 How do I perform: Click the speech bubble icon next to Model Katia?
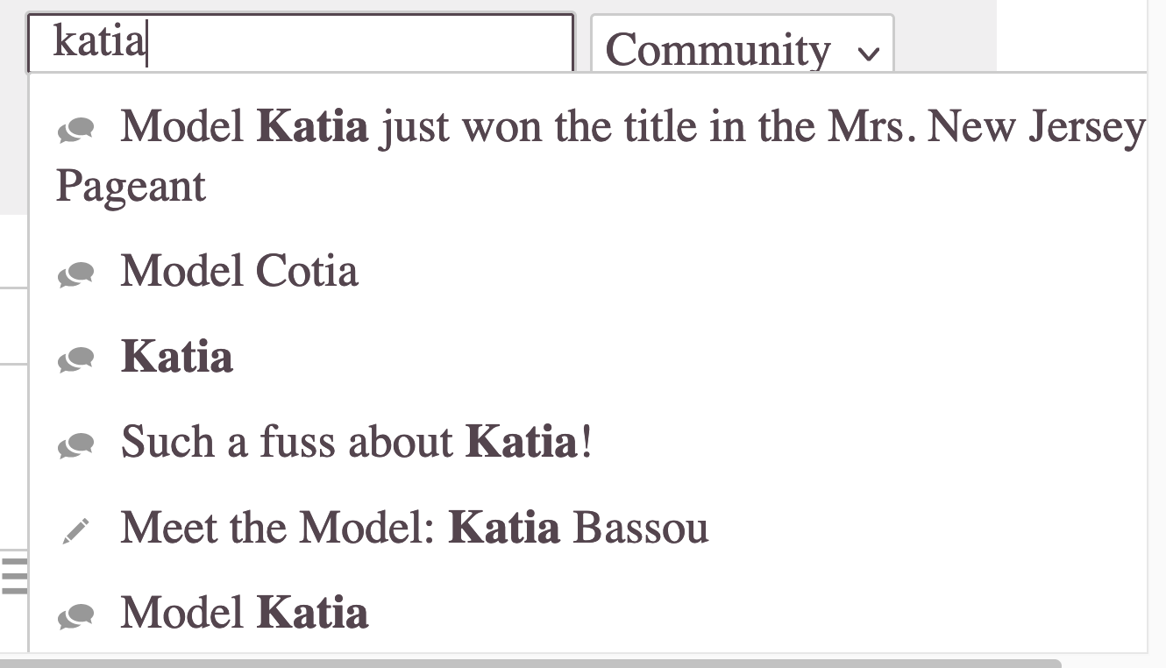78,612
